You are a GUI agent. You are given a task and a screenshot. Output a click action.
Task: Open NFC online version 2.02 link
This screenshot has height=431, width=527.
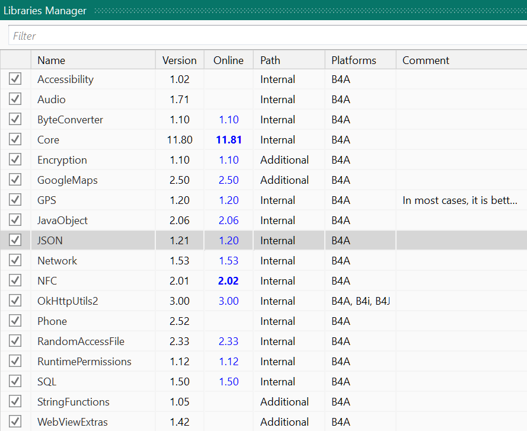229,281
